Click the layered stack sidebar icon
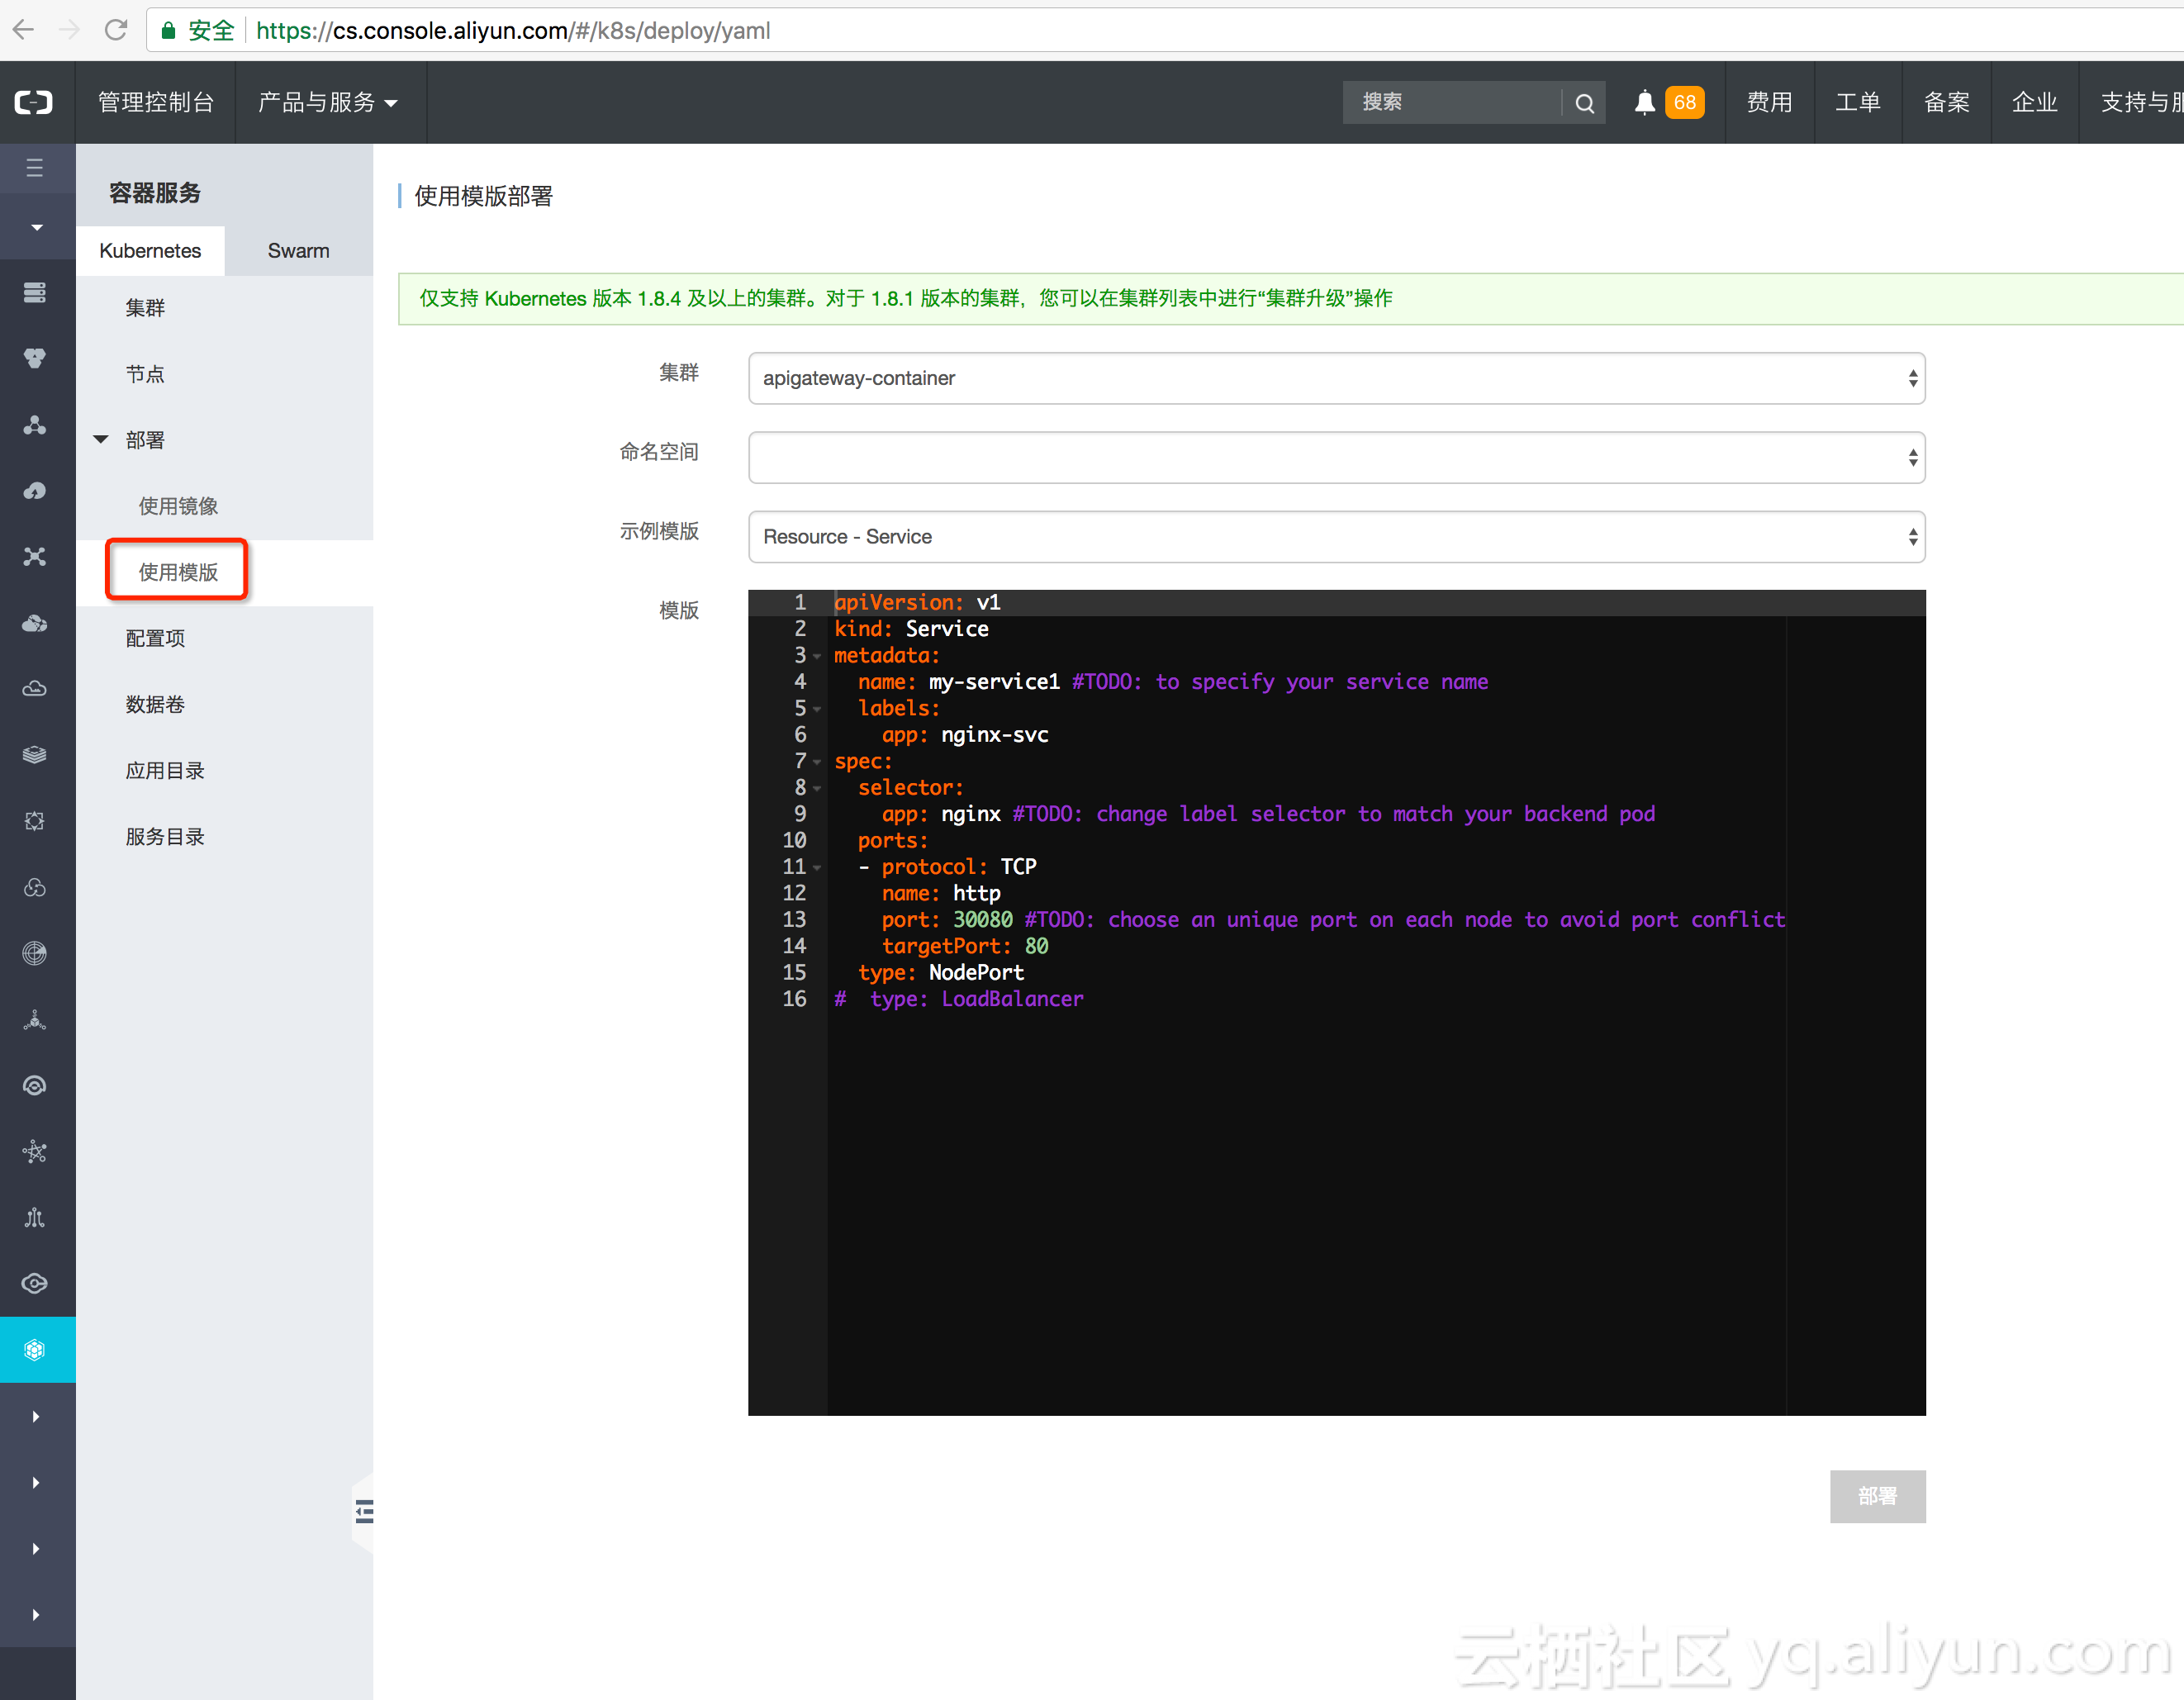The image size is (2184, 1700). click(x=35, y=754)
